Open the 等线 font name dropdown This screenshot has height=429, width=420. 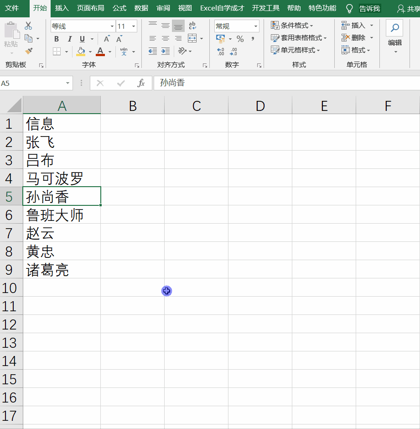click(112, 26)
